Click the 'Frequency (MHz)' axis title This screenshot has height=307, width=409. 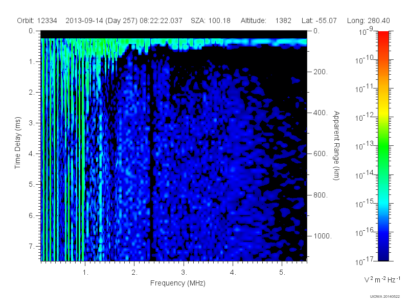[x=177, y=283]
